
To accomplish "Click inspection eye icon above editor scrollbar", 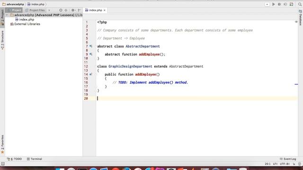I will (296, 22).
